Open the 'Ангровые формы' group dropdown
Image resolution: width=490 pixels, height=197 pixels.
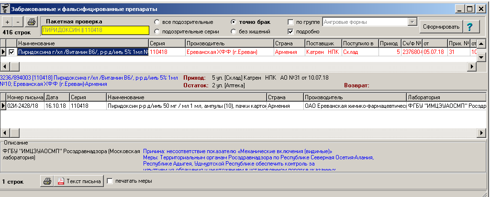point(411,21)
